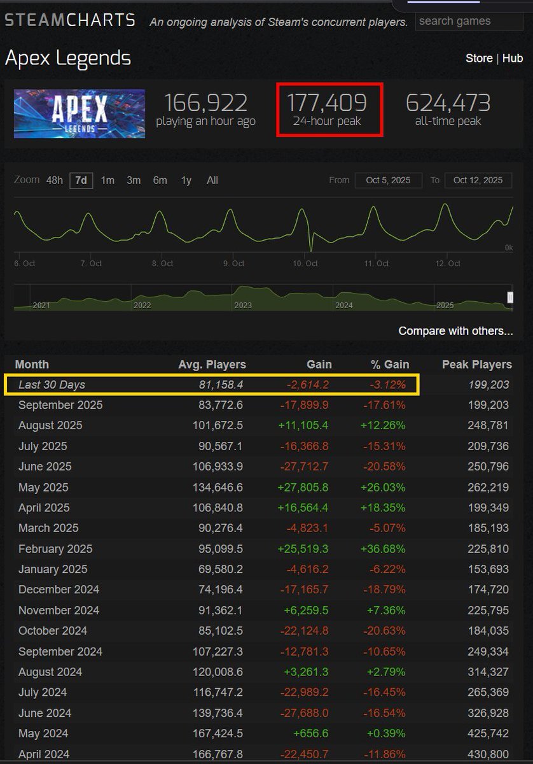Click the navigator range handle at chart end
Screen dimensions: 533x764
pyautogui.click(x=509, y=298)
